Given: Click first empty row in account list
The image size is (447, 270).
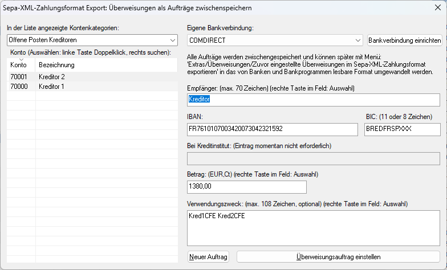Looking at the screenshot, I should click(x=92, y=96).
